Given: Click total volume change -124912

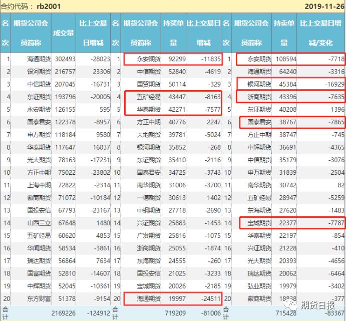Looking at the screenshot, I should pyautogui.click(x=98, y=313).
